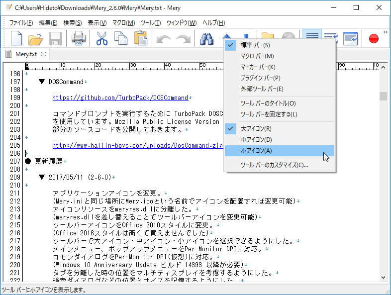The width and height of the screenshot is (391, 295).
Task: Open the ツール(T) menu
Action: click(151, 23)
